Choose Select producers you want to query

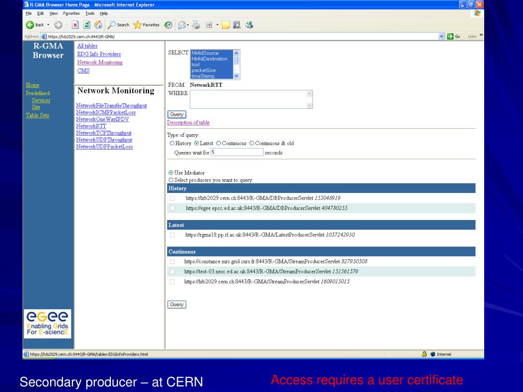(171, 180)
